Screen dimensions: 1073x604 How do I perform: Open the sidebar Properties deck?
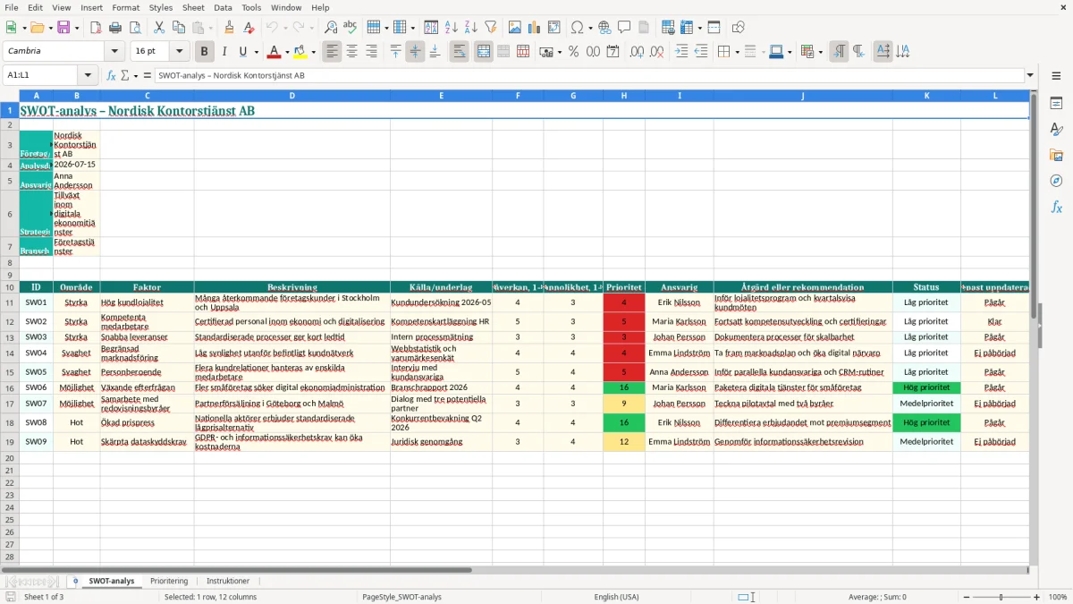(1056, 104)
